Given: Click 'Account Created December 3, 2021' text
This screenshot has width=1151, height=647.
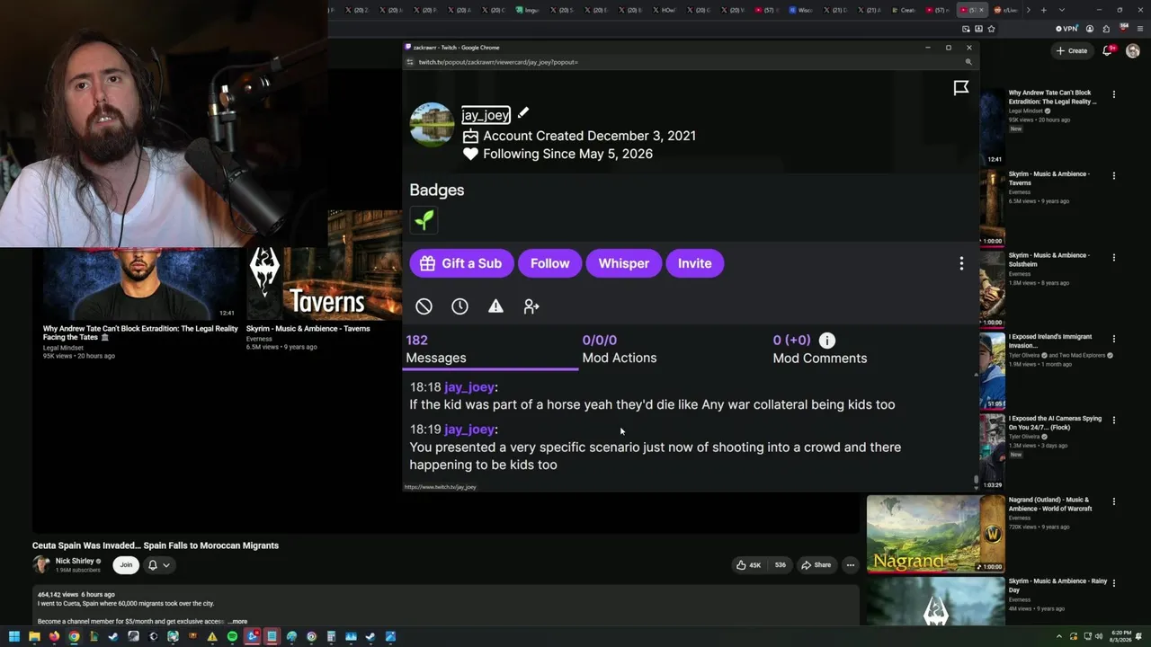Looking at the screenshot, I should pyautogui.click(x=590, y=136).
